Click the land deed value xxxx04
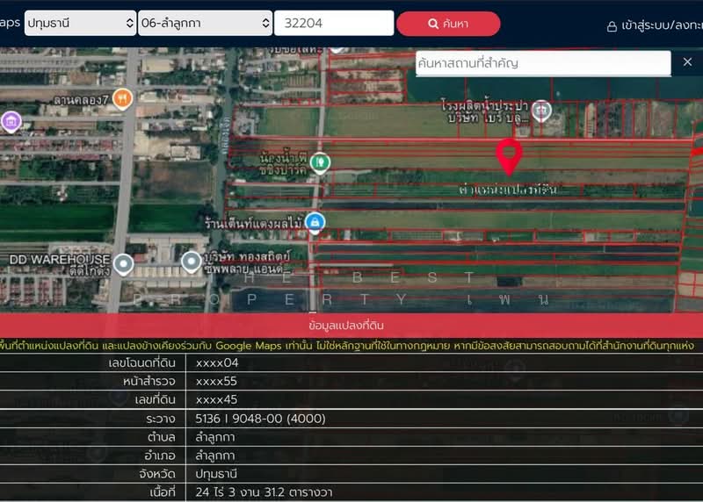The width and height of the screenshot is (703, 502). [x=217, y=362]
